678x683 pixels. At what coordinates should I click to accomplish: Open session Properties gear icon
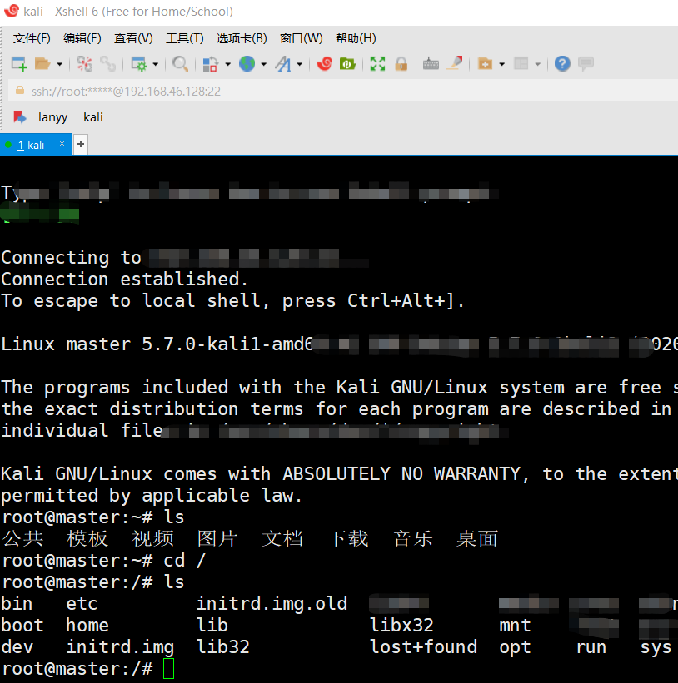click(x=139, y=64)
